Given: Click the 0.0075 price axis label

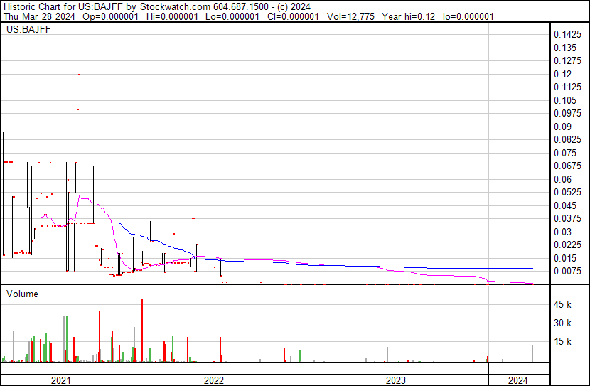Looking at the screenshot, I should coord(567,271).
